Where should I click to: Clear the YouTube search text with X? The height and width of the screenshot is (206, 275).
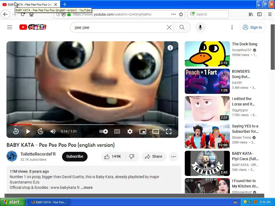pos(169,27)
